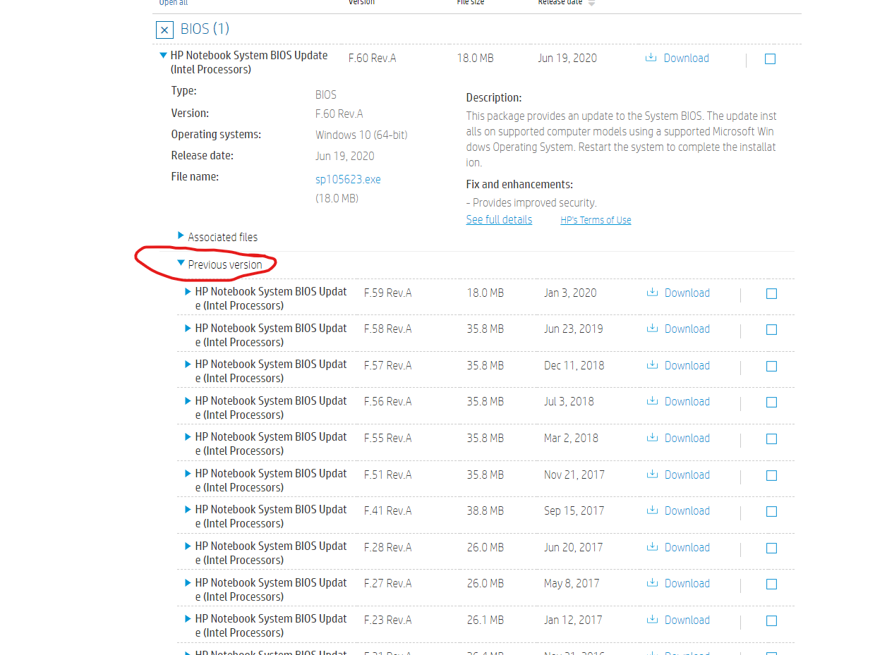View HP's Terms of Use
Screen dimensions: 887x655
pos(596,220)
